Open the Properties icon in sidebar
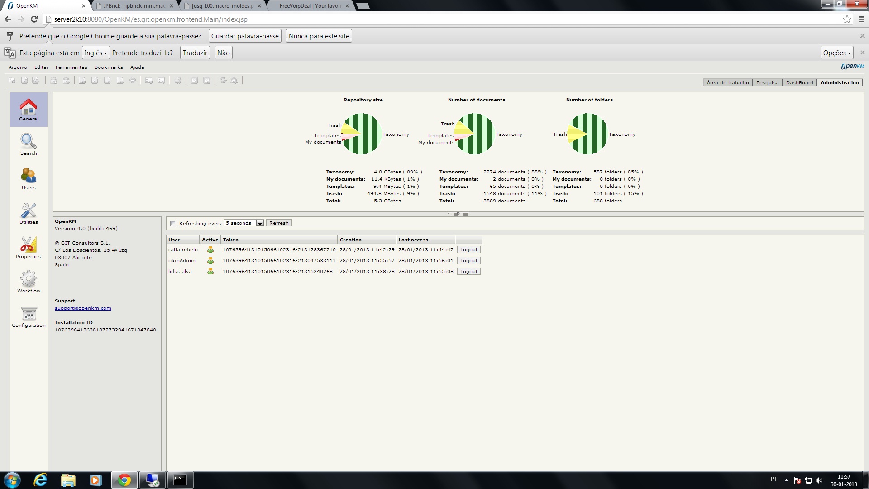The height and width of the screenshot is (489, 869). point(29,247)
